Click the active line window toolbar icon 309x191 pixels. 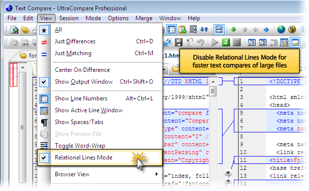point(284,42)
